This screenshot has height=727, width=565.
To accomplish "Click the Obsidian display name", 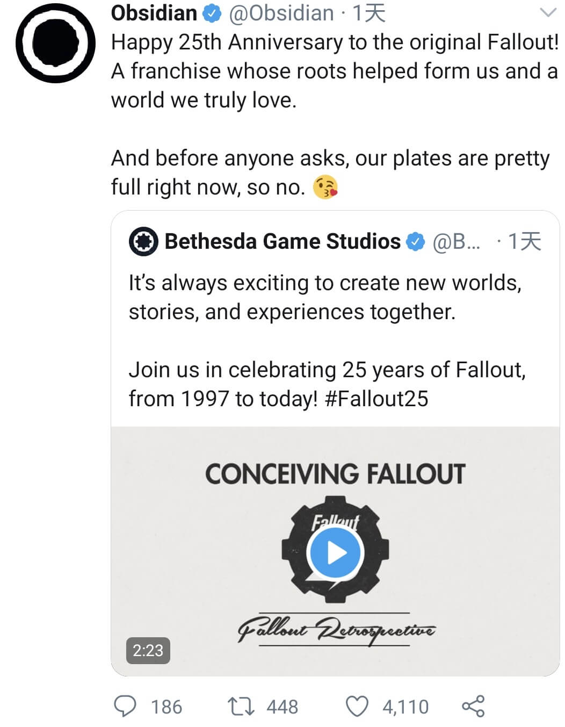I will click(154, 13).
